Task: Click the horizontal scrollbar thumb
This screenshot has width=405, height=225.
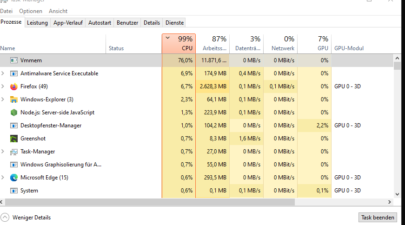Action: tap(149, 202)
